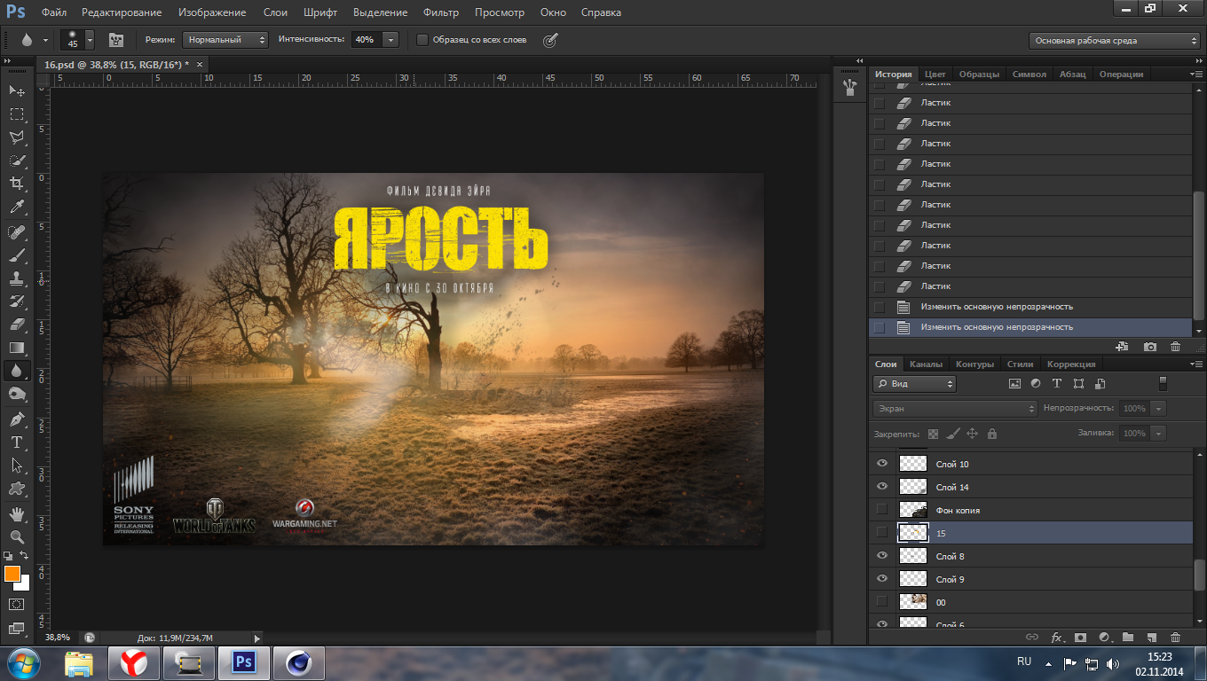Screen dimensions: 1207x681
Task: Select the Blur tool in toolbox
Action: pyautogui.click(x=17, y=371)
